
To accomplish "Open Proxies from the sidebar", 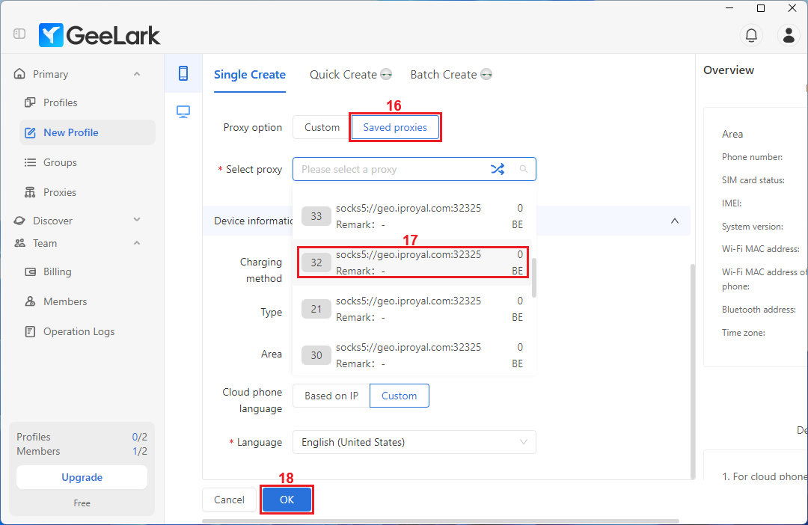I will [60, 192].
